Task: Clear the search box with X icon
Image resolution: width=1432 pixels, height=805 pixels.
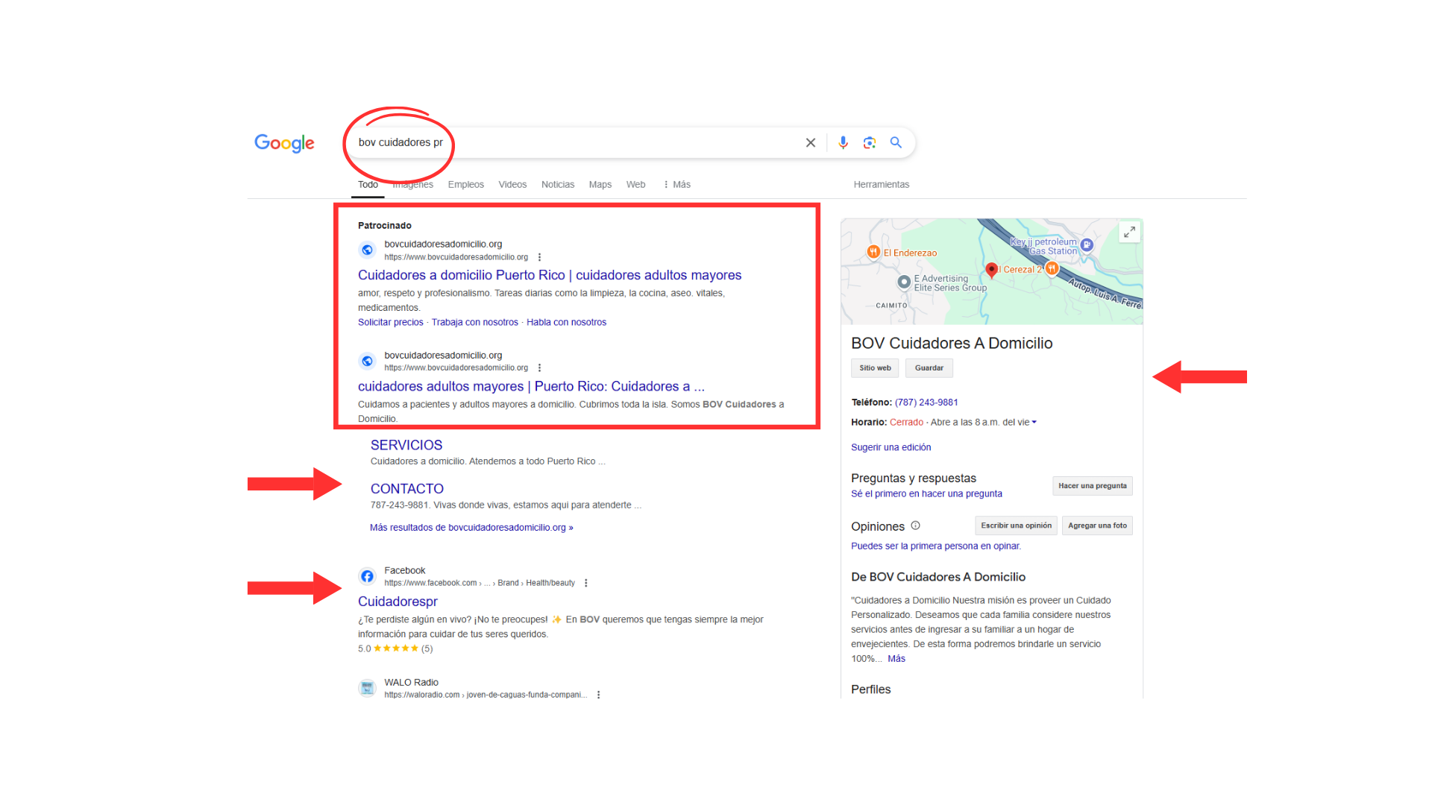Action: click(x=811, y=142)
